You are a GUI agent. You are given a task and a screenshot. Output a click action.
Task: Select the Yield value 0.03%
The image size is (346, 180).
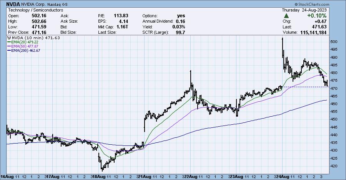point(179,27)
